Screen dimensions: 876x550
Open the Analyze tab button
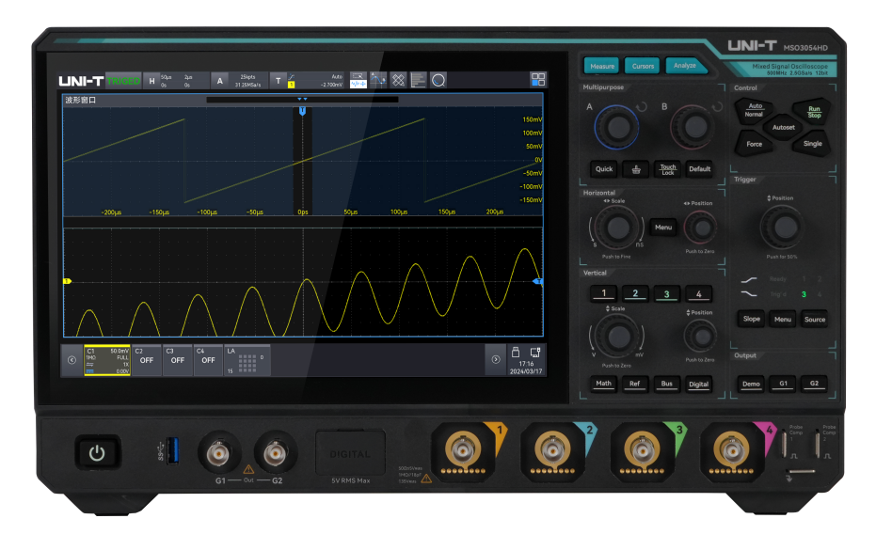coord(685,66)
